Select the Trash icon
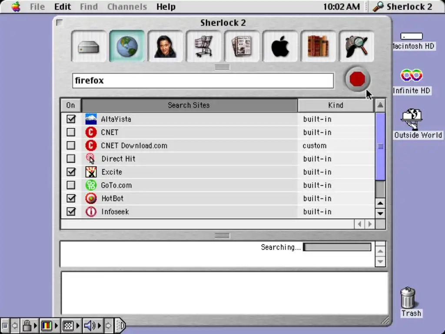 coord(408,297)
